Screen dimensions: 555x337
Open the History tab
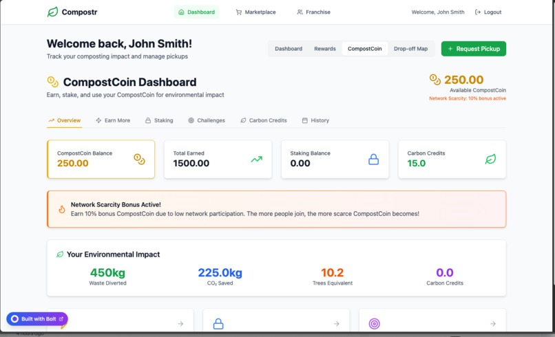click(315, 120)
